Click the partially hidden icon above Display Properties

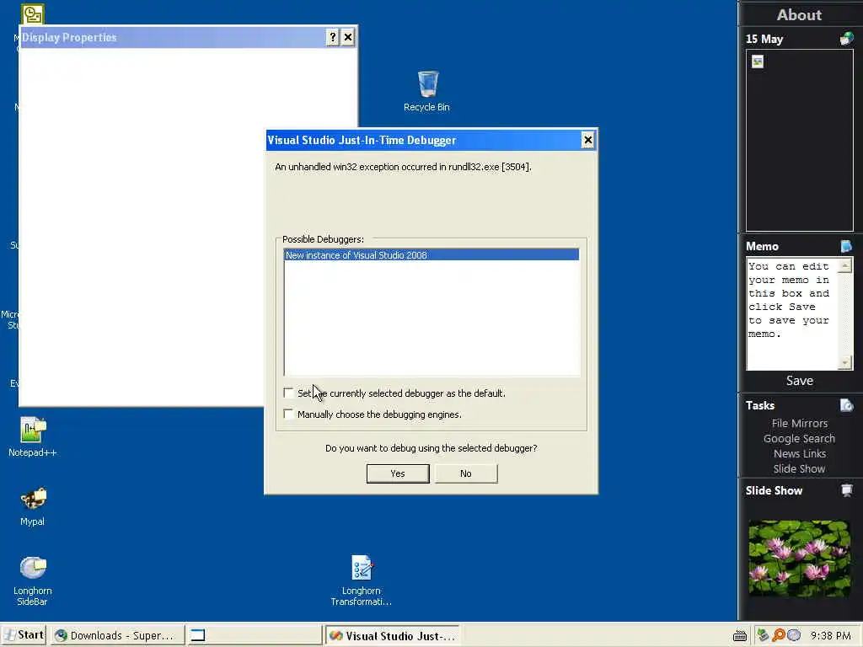pos(33,13)
